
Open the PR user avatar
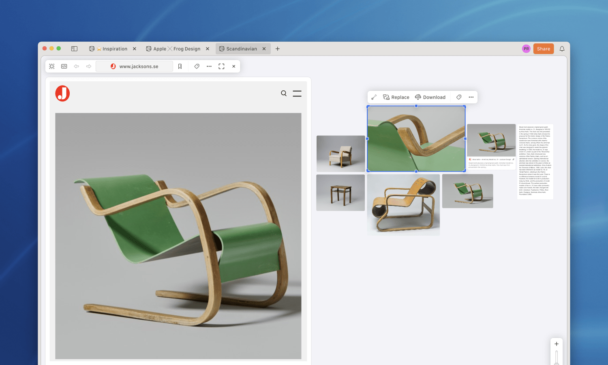526,49
